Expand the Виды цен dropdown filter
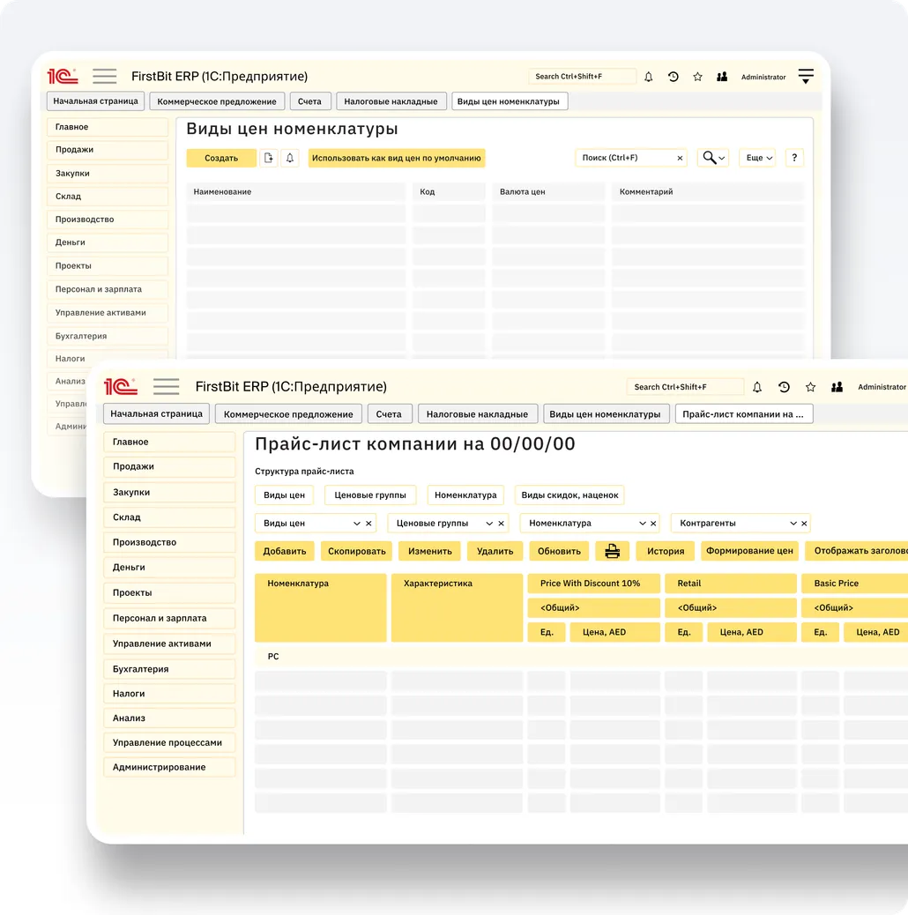The image size is (908, 915). 356,524
